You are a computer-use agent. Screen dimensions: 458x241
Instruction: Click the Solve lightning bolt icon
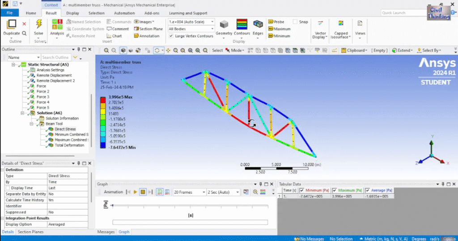[x=38, y=25]
